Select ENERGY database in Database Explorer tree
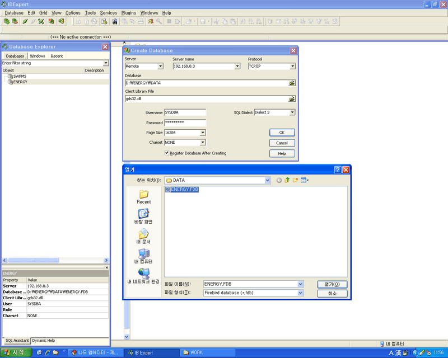 coord(20,82)
